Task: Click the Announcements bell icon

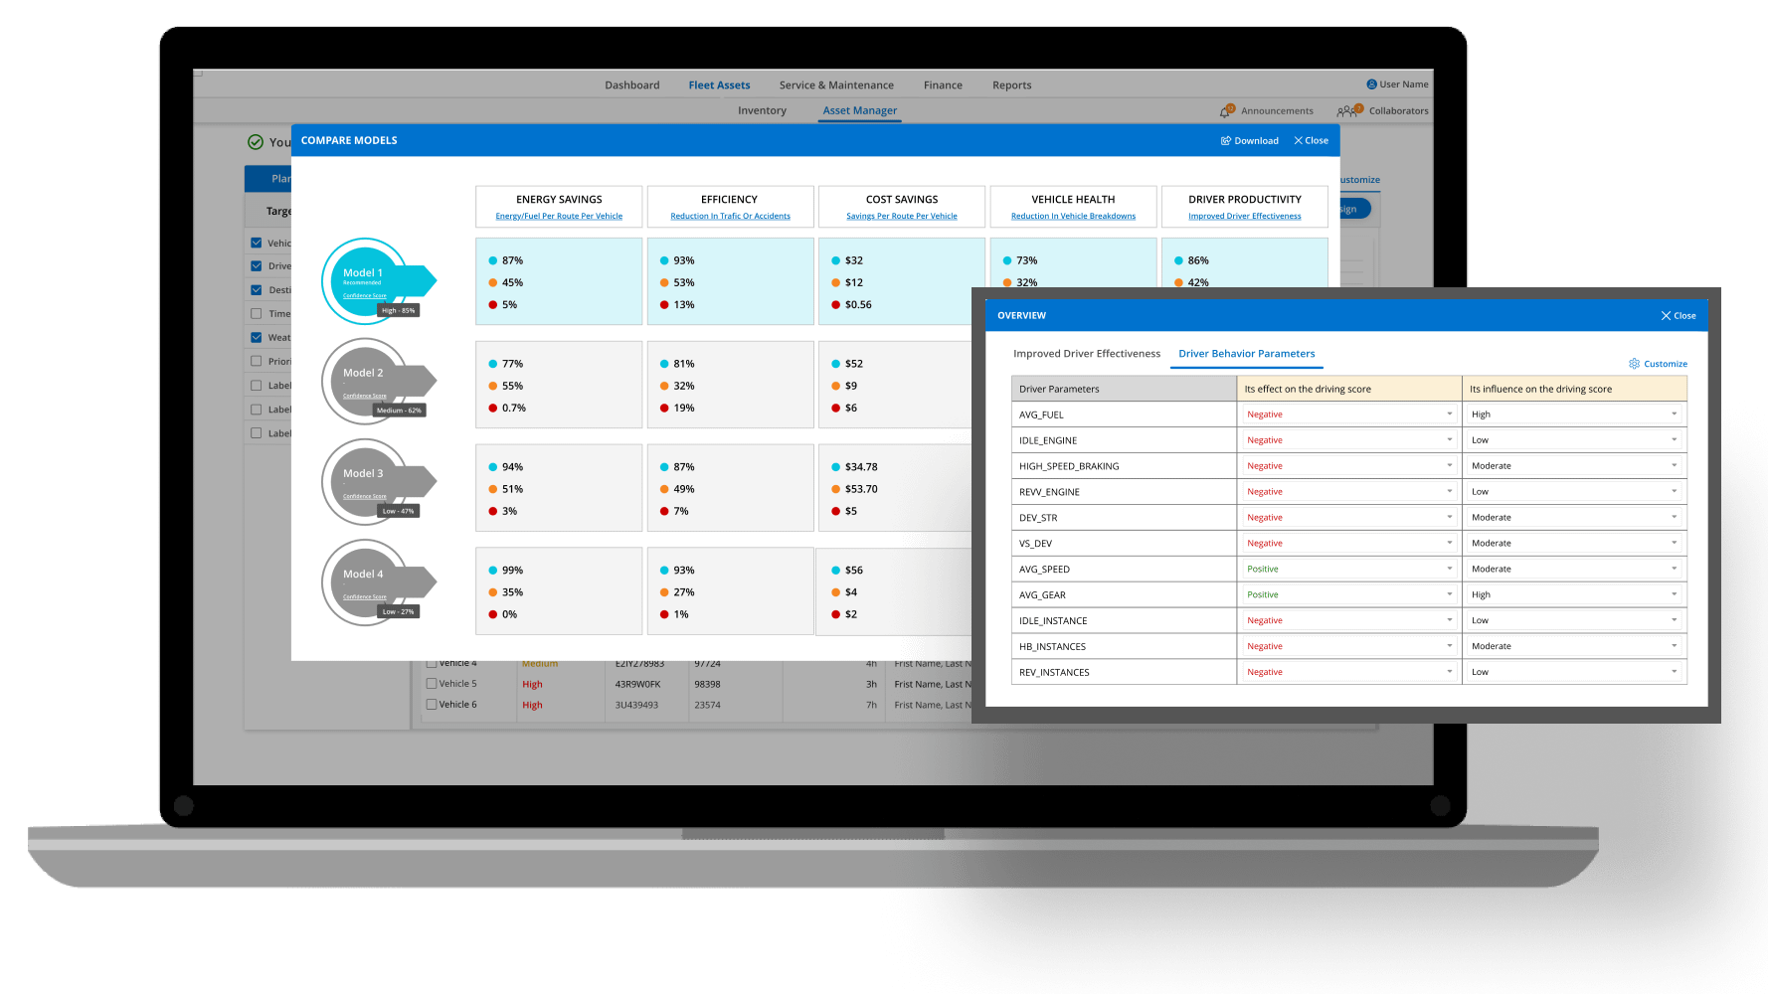Action: pyautogui.click(x=1226, y=111)
